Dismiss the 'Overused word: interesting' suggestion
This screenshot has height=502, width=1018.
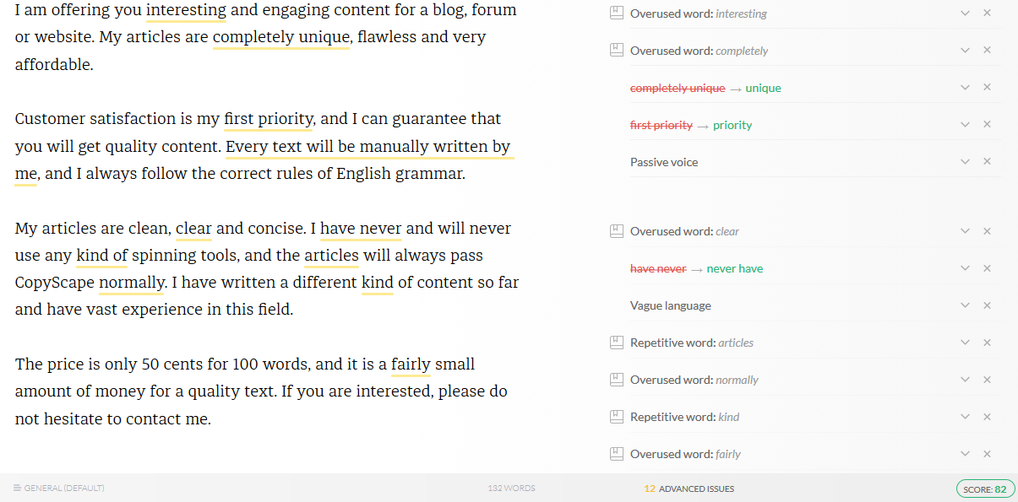(987, 13)
